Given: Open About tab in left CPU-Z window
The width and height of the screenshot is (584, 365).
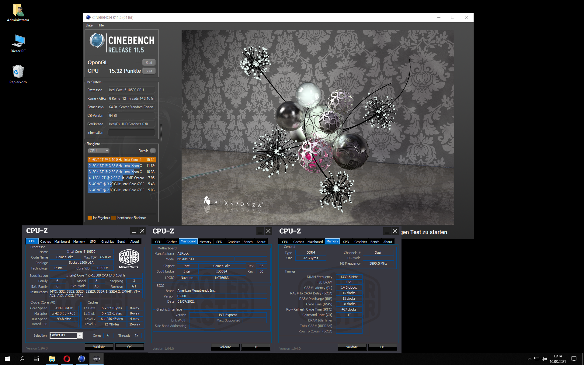Looking at the screenshot, I should [x=135, y=242].
